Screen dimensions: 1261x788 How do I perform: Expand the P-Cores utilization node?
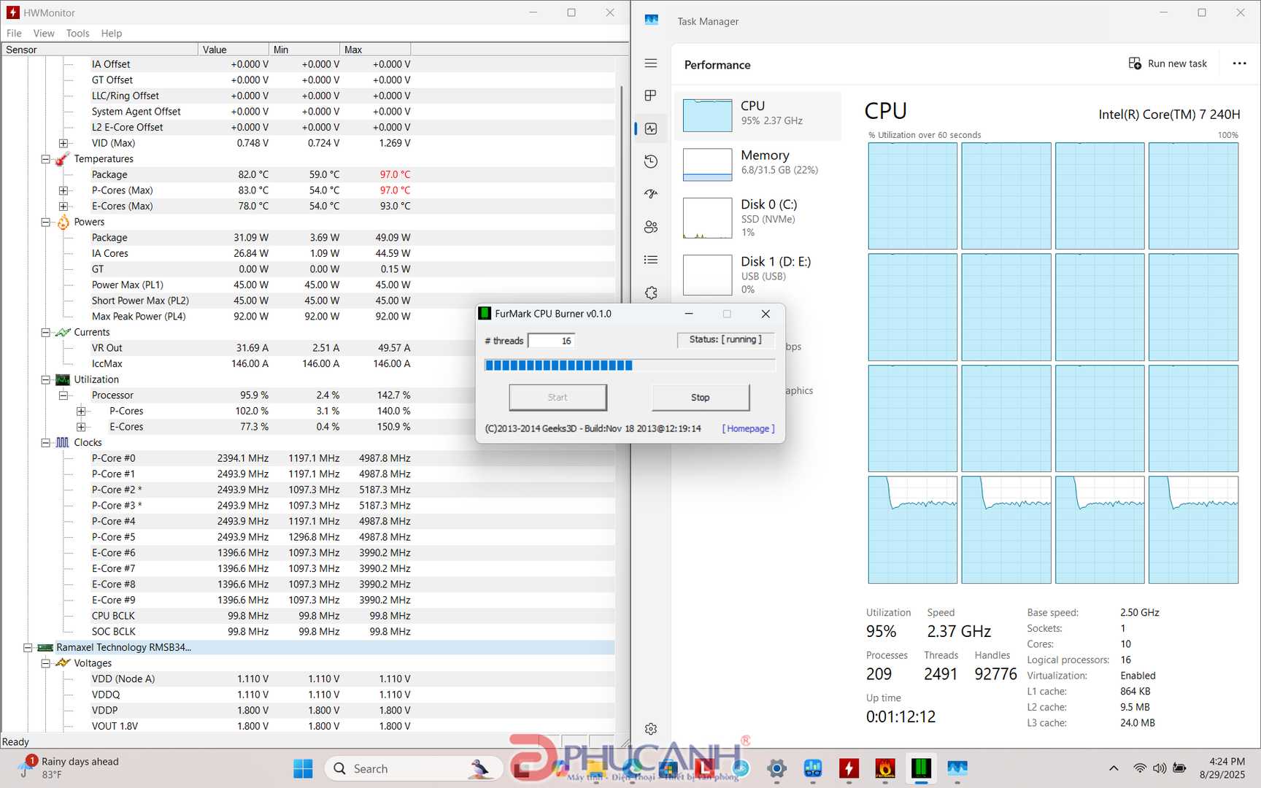(81, 411)
